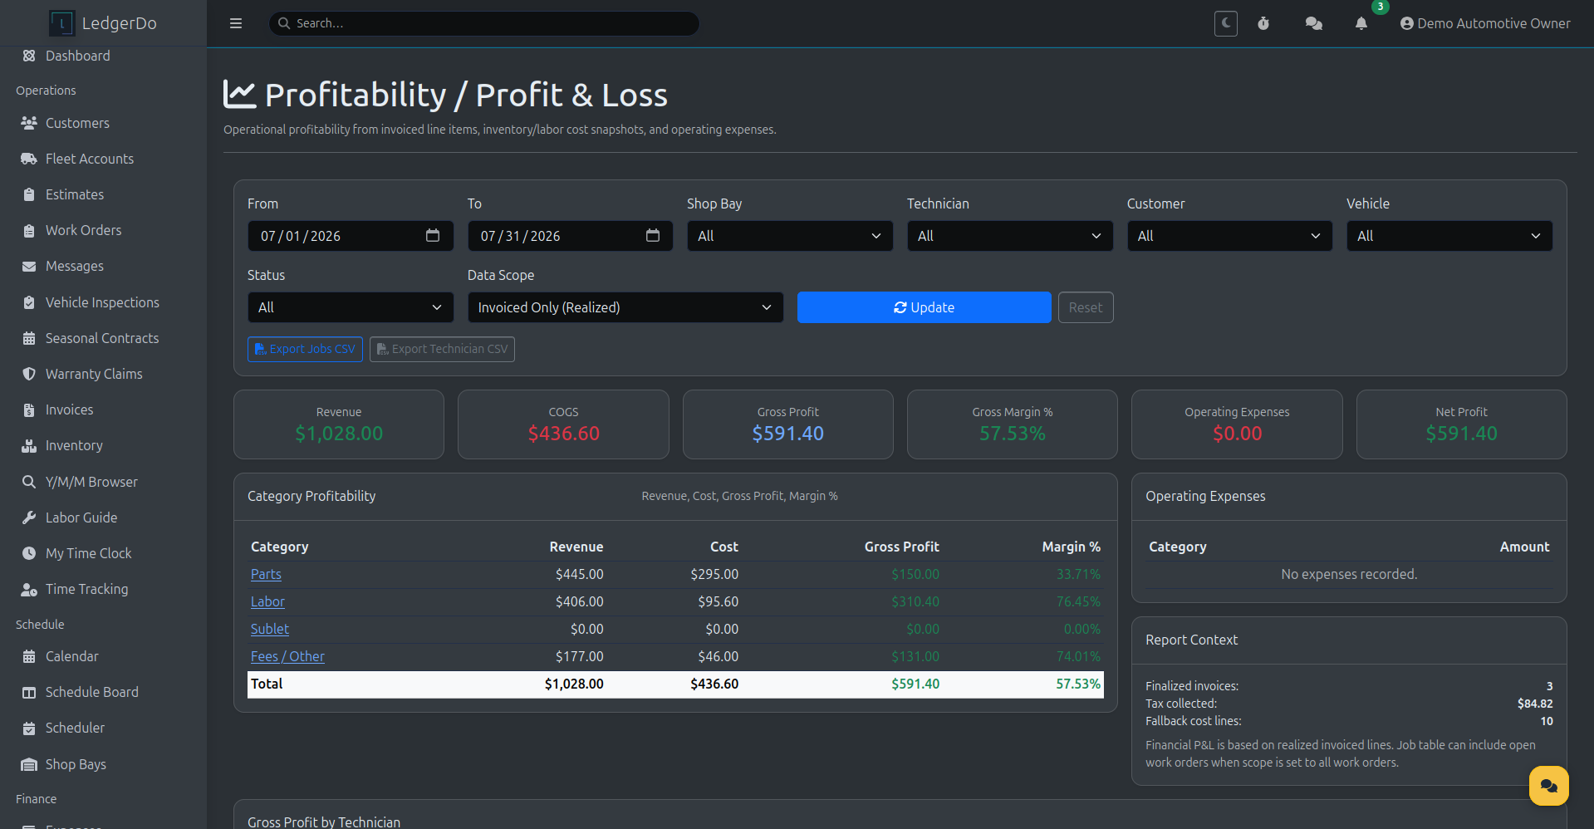Click the COGS $436.60 card
Image resolution: width=1594 pixels, height=829 pixels.
(563, 424)
